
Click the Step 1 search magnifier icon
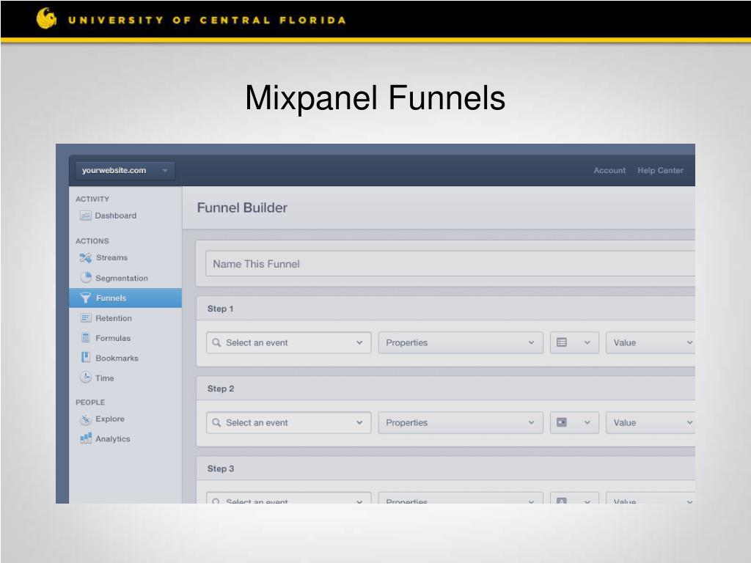216,343
